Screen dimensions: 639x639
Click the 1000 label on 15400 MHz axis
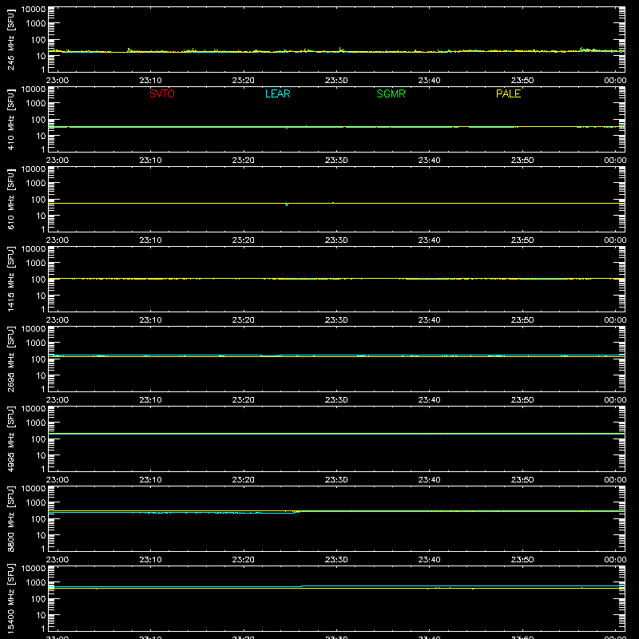click(36, 583)
